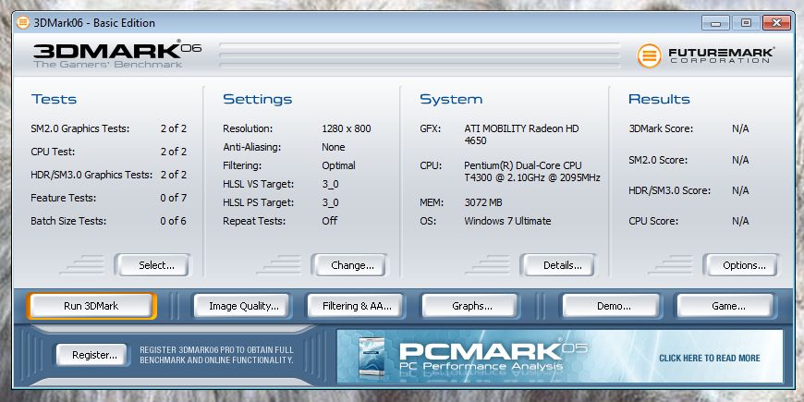Click the Batch Size Tests count 0 of 6
This screenshot has width=804, height=402.
[174, 221]
